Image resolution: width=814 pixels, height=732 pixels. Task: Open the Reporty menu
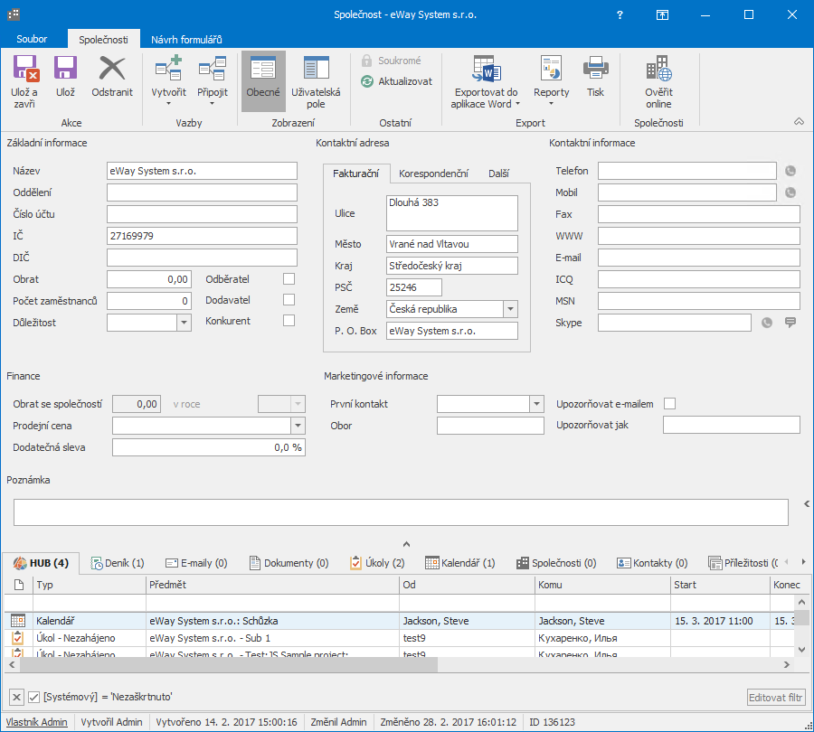(x=552, y=80)
